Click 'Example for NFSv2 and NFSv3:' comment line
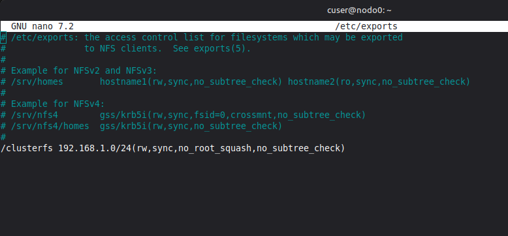 click(x=84, y=70)
